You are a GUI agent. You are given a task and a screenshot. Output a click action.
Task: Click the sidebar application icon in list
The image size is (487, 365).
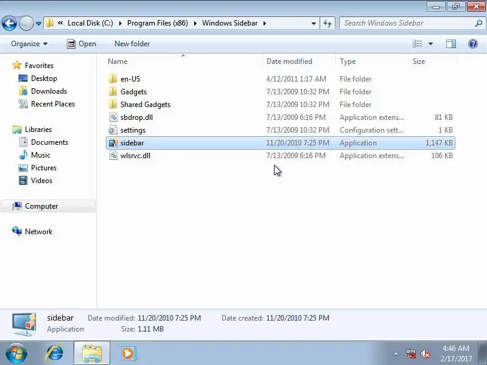tap(113, 143)
